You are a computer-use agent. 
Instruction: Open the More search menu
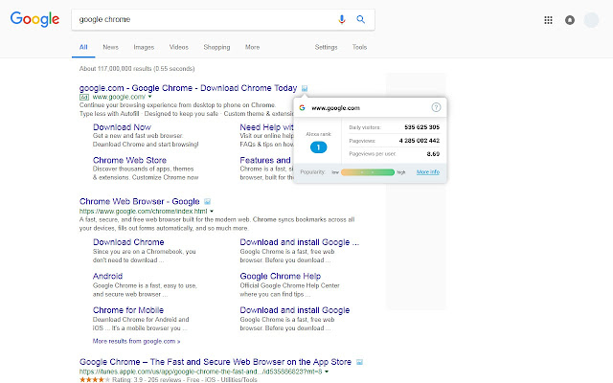point(252,47)
